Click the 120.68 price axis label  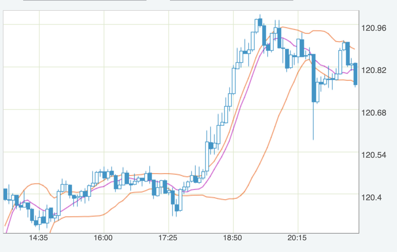tap(374, 113)
